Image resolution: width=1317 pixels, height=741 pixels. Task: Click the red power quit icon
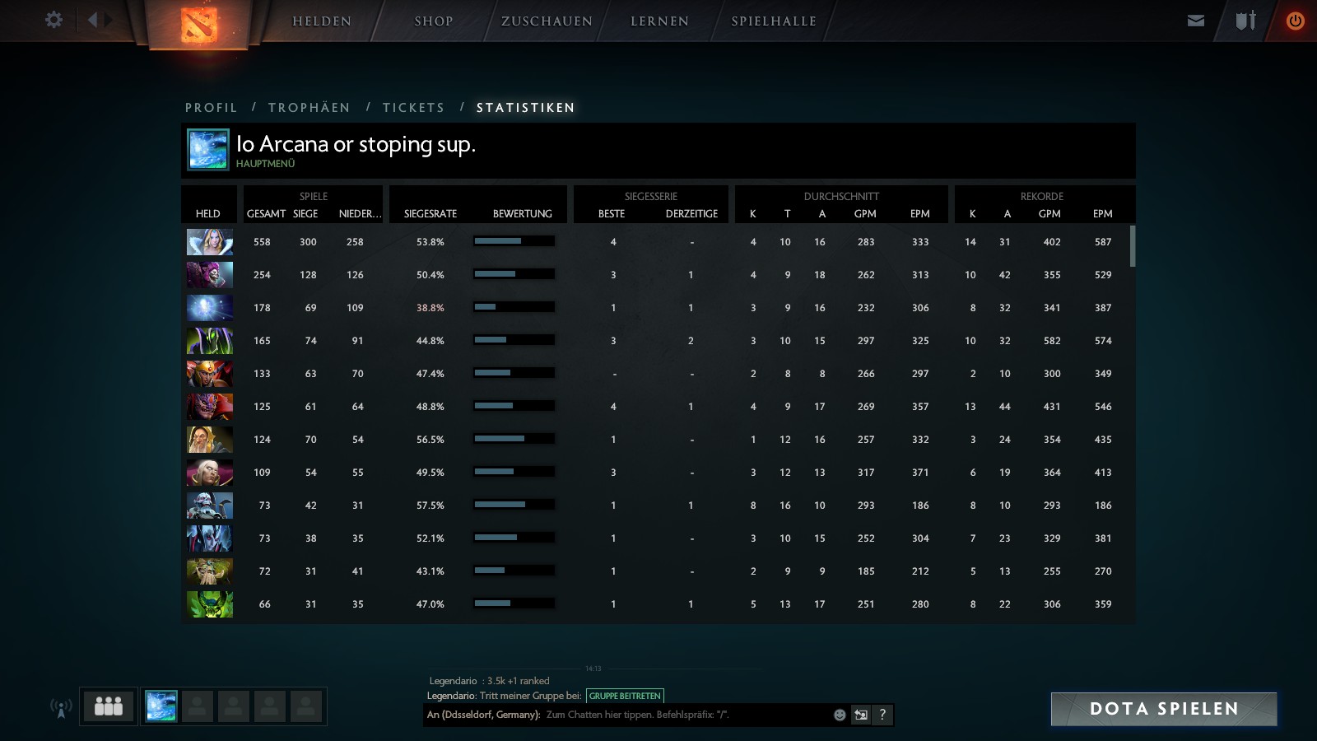(x=1295, y=21)
